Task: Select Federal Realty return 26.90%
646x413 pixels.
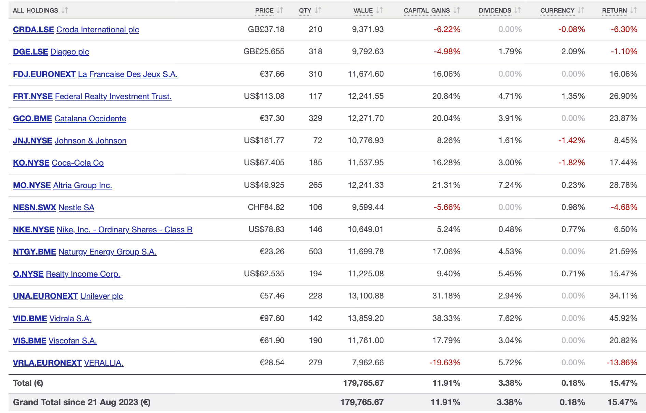Action: click(623, 96)
